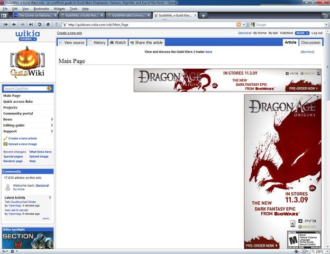This screenshot has width=330, height=254.
Task: Open the Wikia GAMING dropdown
Action: (27, 39)
